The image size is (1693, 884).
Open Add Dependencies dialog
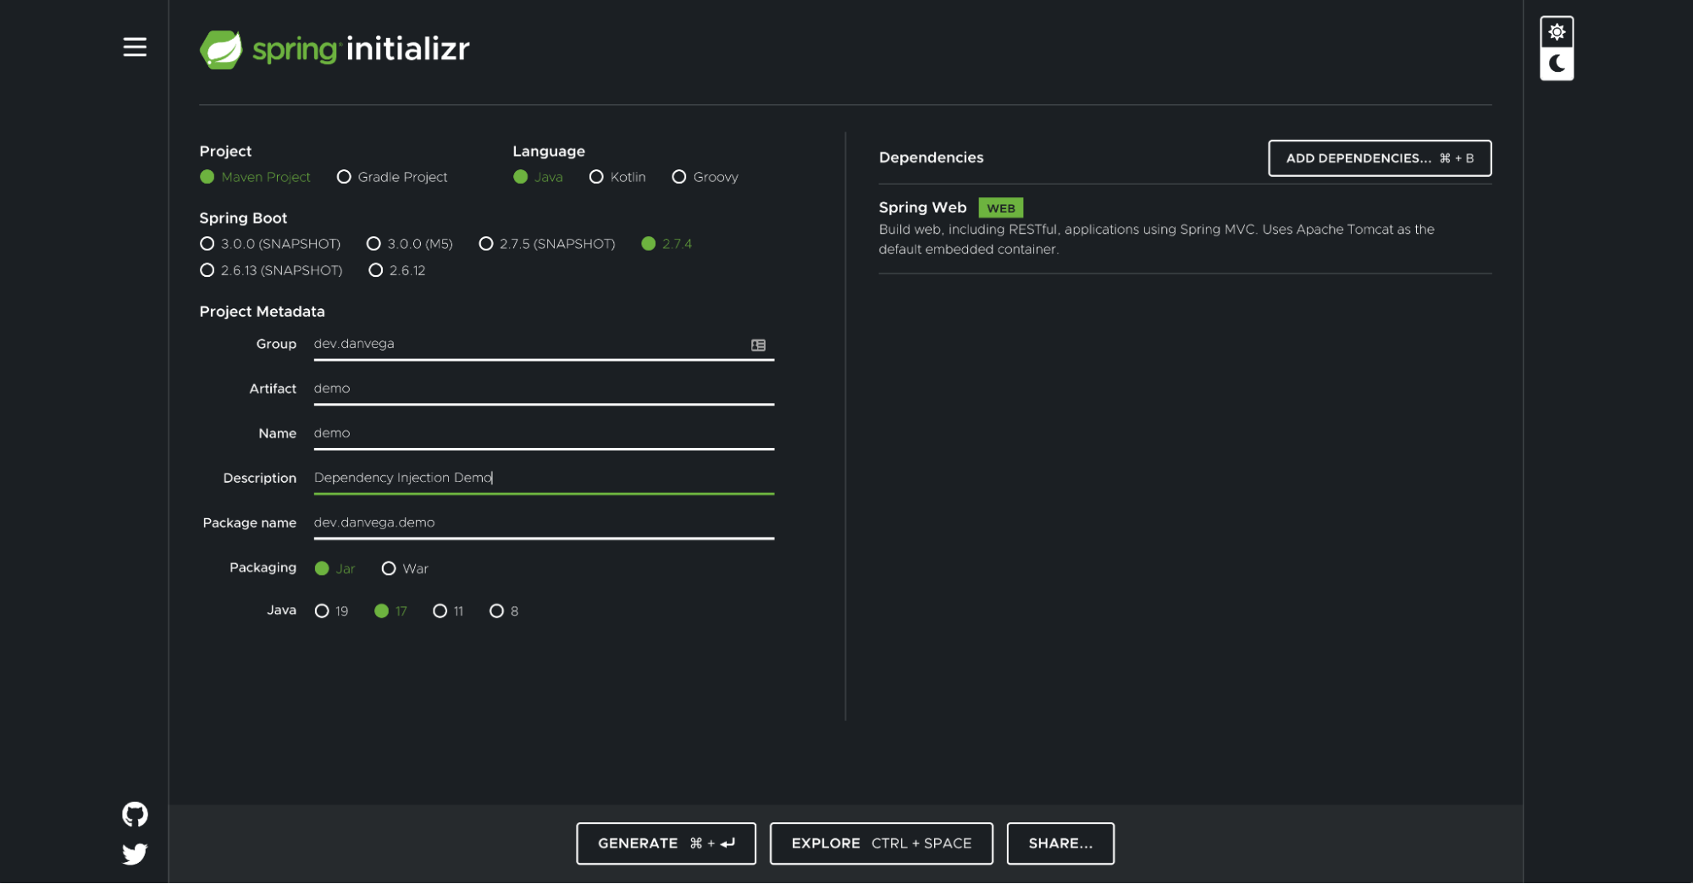[1380, 158]
